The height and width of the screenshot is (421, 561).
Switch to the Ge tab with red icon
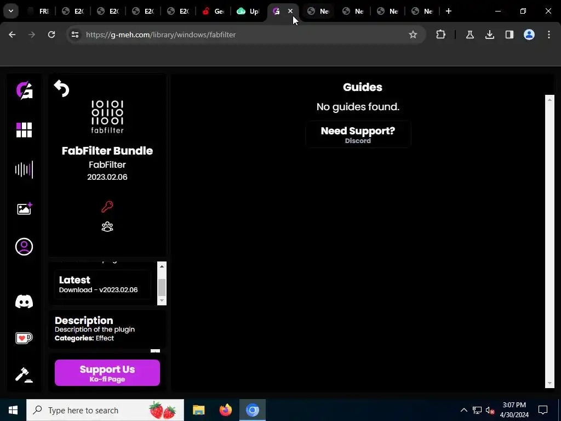coord(214,11)
